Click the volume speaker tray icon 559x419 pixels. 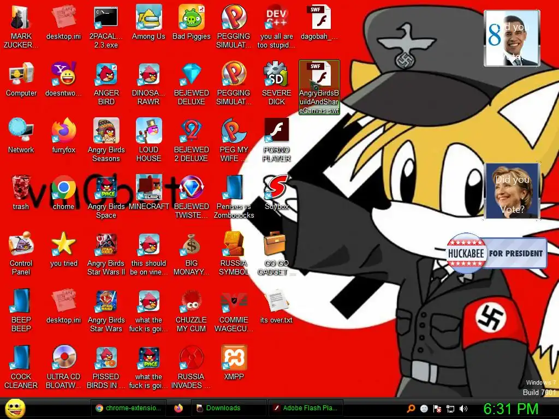point(463,409)
